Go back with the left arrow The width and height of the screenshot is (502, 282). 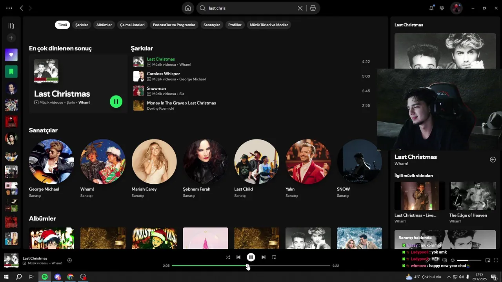(22, 8)
